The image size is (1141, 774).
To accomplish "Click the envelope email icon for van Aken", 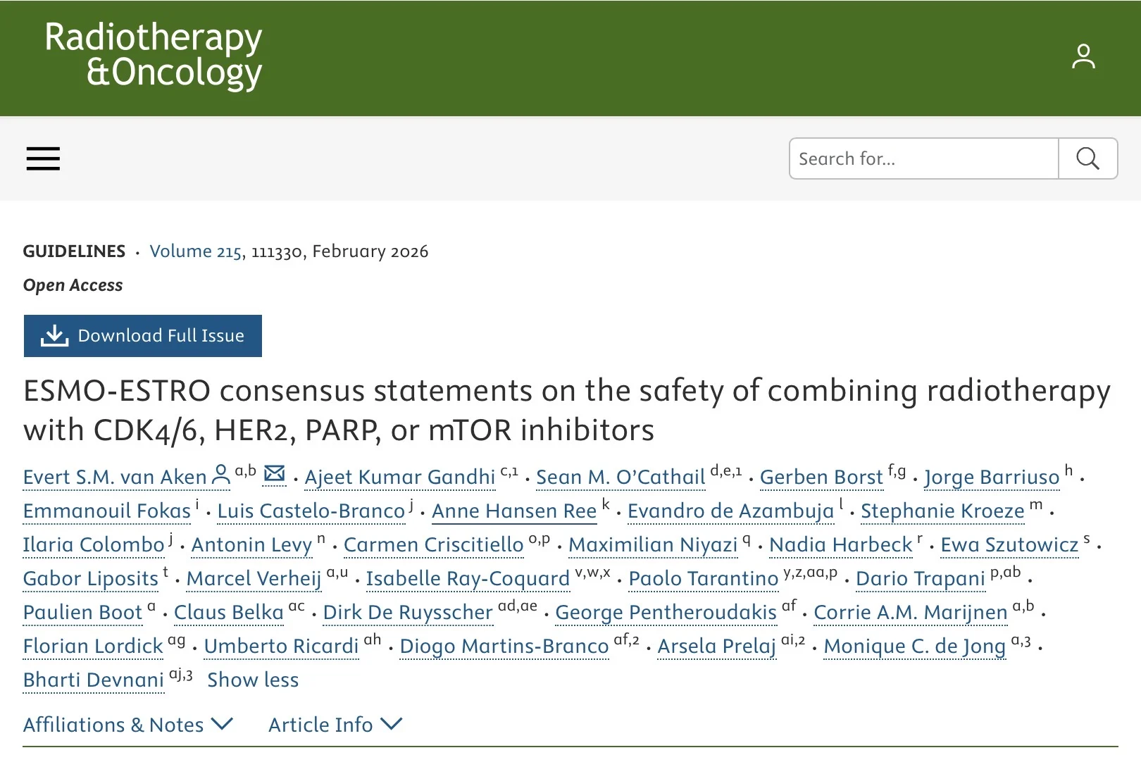I will click(274, 475).
